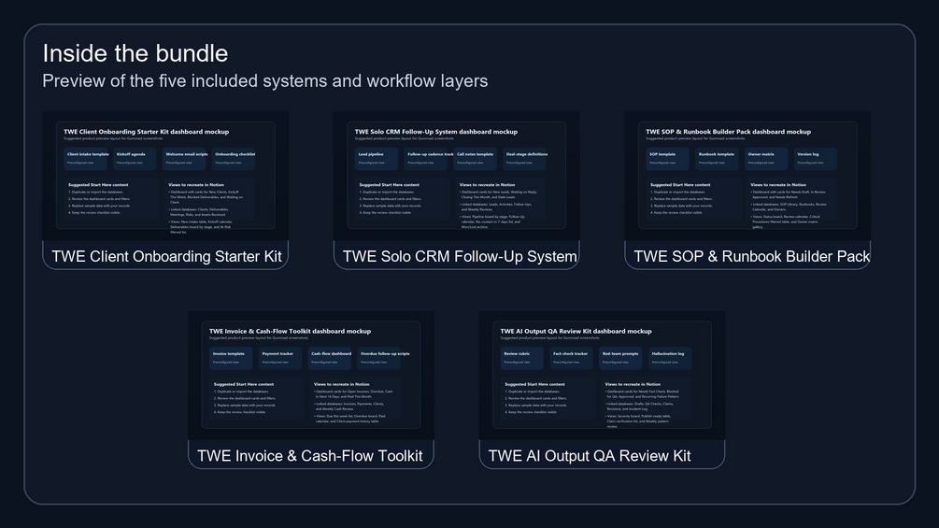The height and width of the screenshot is (528, 939).
Task: Click title "TWE AI Output QA Review Kit dashboard mockup"
Action: point(576,331)
